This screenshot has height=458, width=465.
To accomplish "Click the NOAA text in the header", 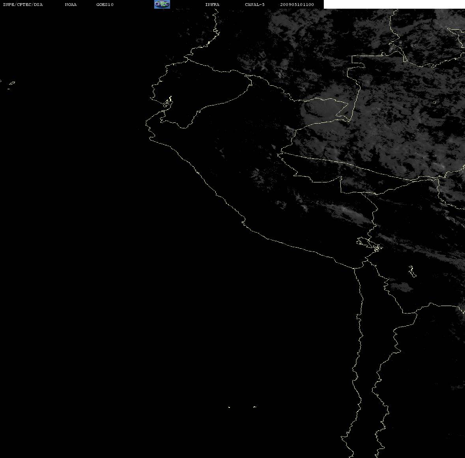I will coord(71,4).
